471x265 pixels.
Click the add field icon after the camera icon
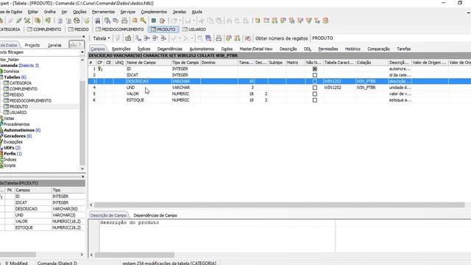point(138,38)
